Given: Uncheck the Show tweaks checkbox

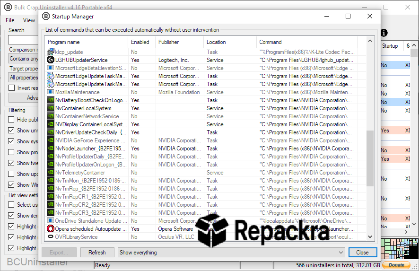Looking at the screenshot, I should click(11, 163).
